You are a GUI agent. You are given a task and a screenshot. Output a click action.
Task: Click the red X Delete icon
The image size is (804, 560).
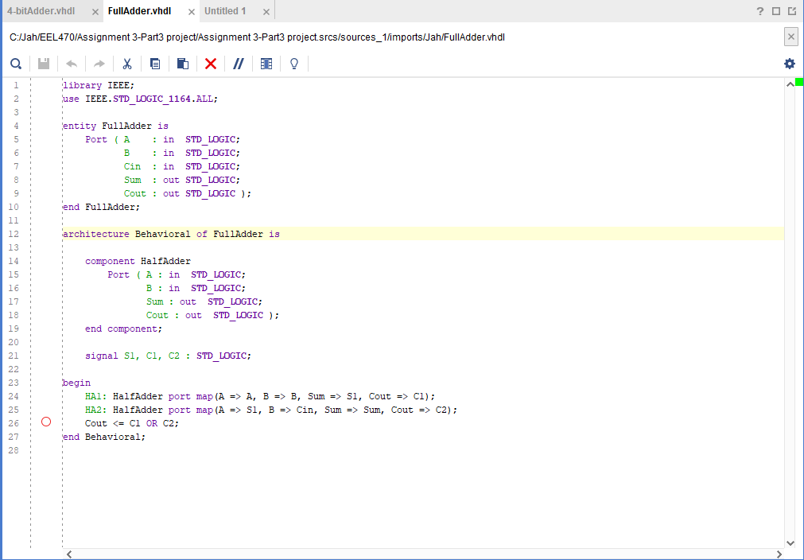pos(211,64)
